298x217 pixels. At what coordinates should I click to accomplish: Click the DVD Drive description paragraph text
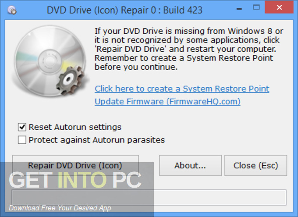(186, 49)
